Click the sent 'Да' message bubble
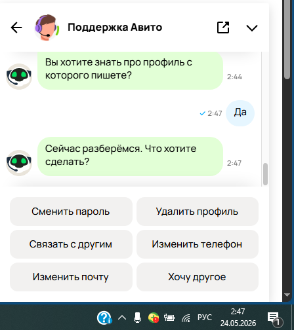The width and height of the screenshot is (294, 330). coord(240,113)
